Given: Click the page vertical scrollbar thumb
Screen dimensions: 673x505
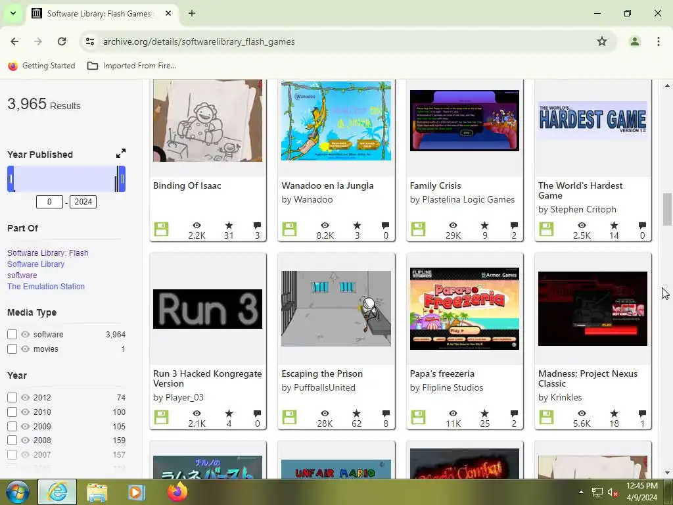Looking at the screenshot, I should coord(667,209).
